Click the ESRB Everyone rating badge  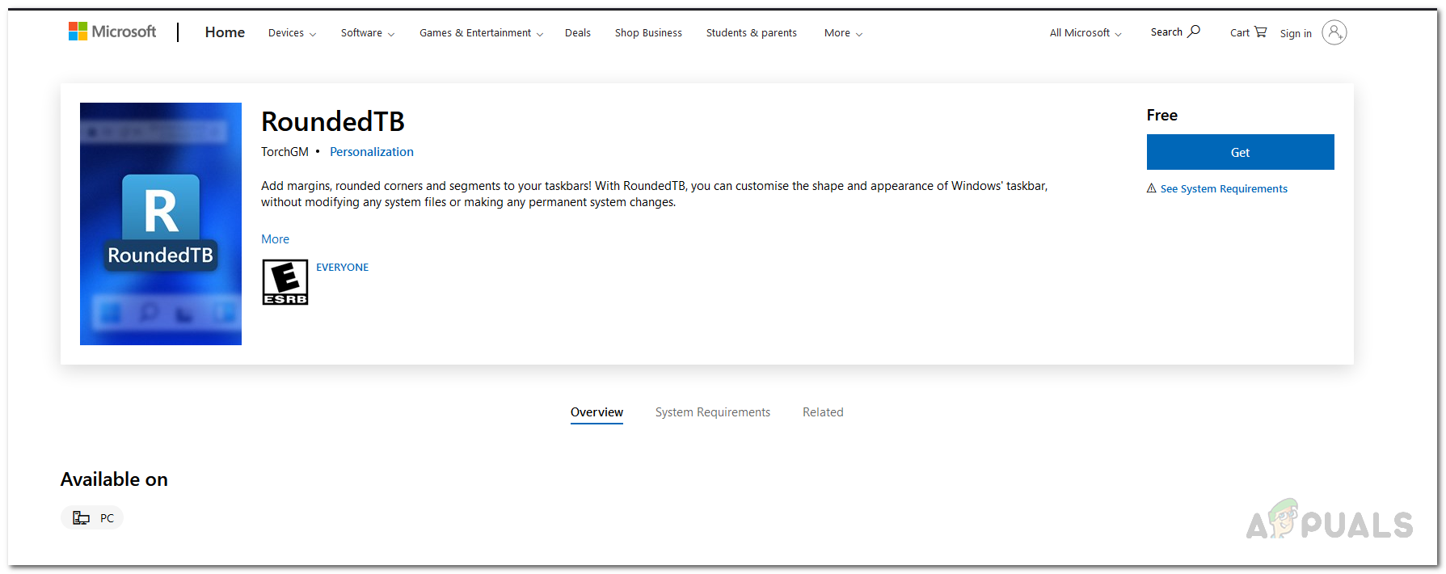point(285,282)
